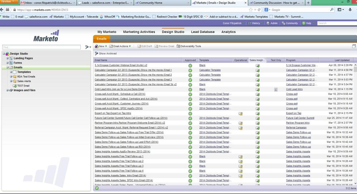The height and width of the screenshot is (194, 357).
Task: Select Images and Files tree item
Action: pos(24,90)
